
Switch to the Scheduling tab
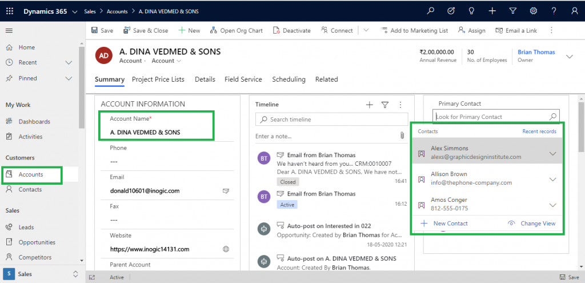click(x=289, y=79)
